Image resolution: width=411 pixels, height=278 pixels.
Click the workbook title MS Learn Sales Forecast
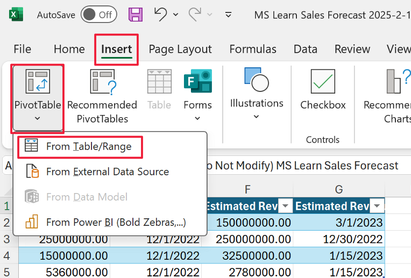[x=332, y=15]
